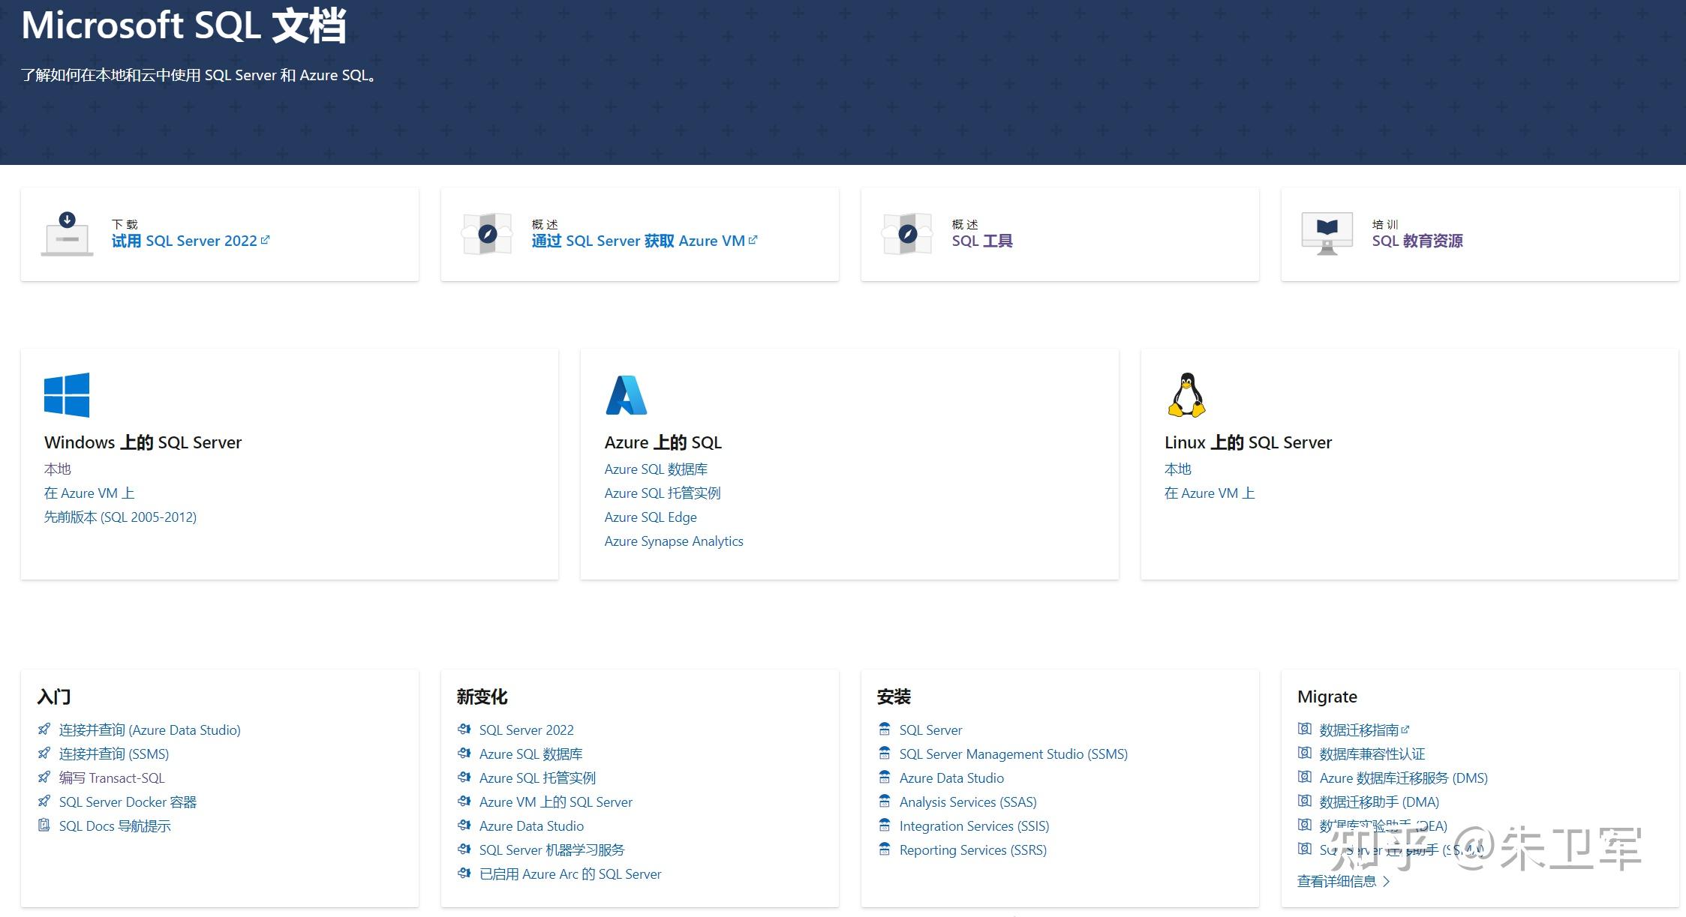
Task: Open Azure SQL 数据库 in the 新变化 list
Action: pyautogui.click(x=530, y=754)
